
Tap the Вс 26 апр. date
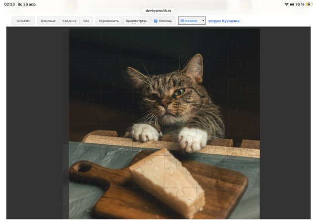[28, 4]
